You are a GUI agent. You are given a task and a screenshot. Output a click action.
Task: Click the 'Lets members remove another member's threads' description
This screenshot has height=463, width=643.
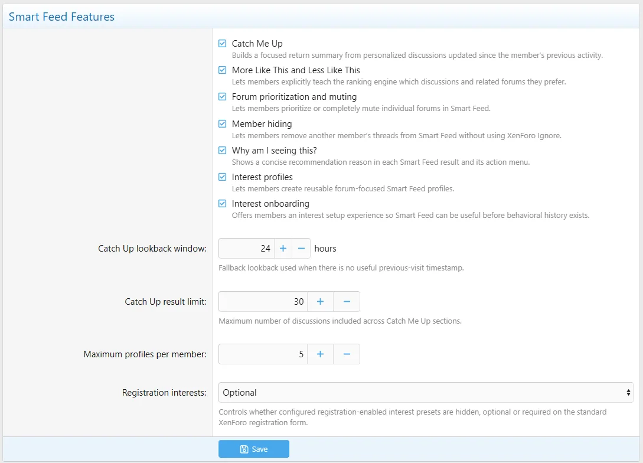[397, 136]
